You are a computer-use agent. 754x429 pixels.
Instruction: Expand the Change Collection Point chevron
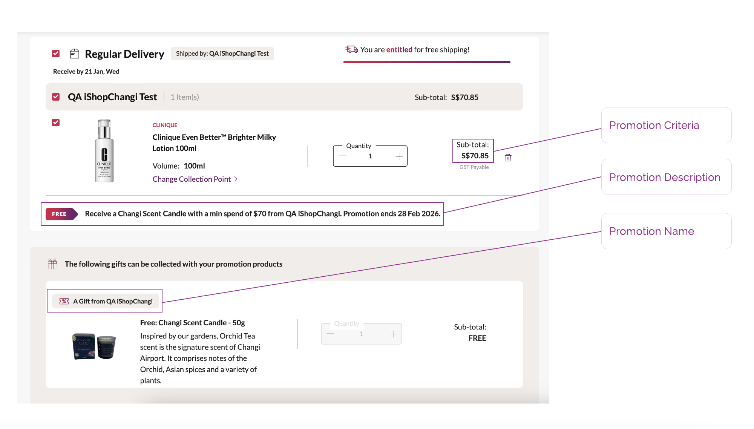236,179
